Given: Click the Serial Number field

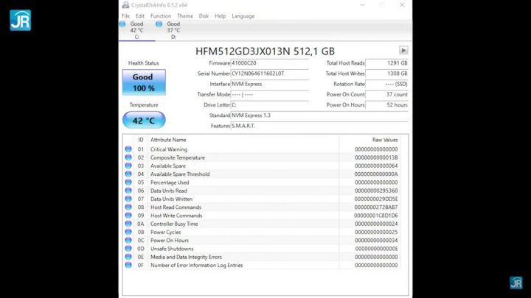Looking at the screenshot, I should (270, 74).
